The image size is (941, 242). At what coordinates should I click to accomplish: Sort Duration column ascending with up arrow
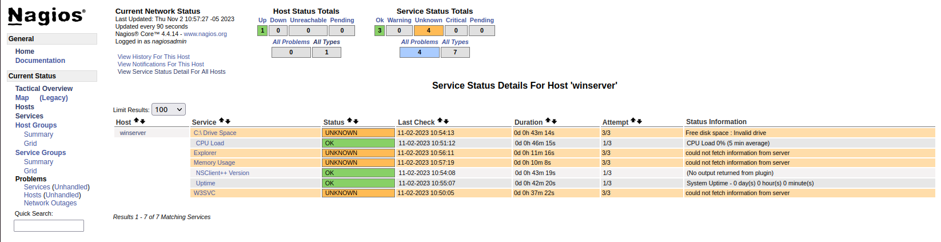(x=548, y=121)
